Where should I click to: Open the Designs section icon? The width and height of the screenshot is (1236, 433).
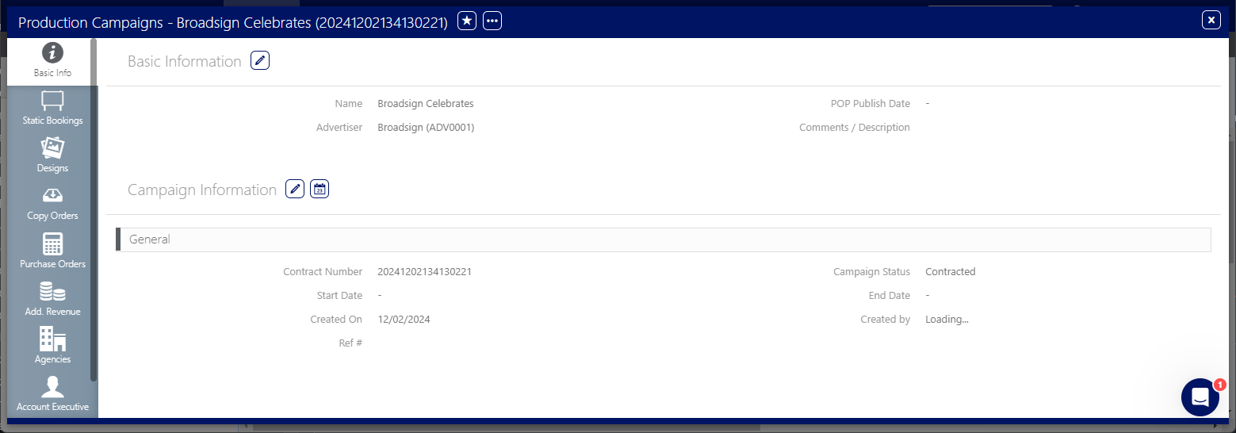click(x=52, y=148)
